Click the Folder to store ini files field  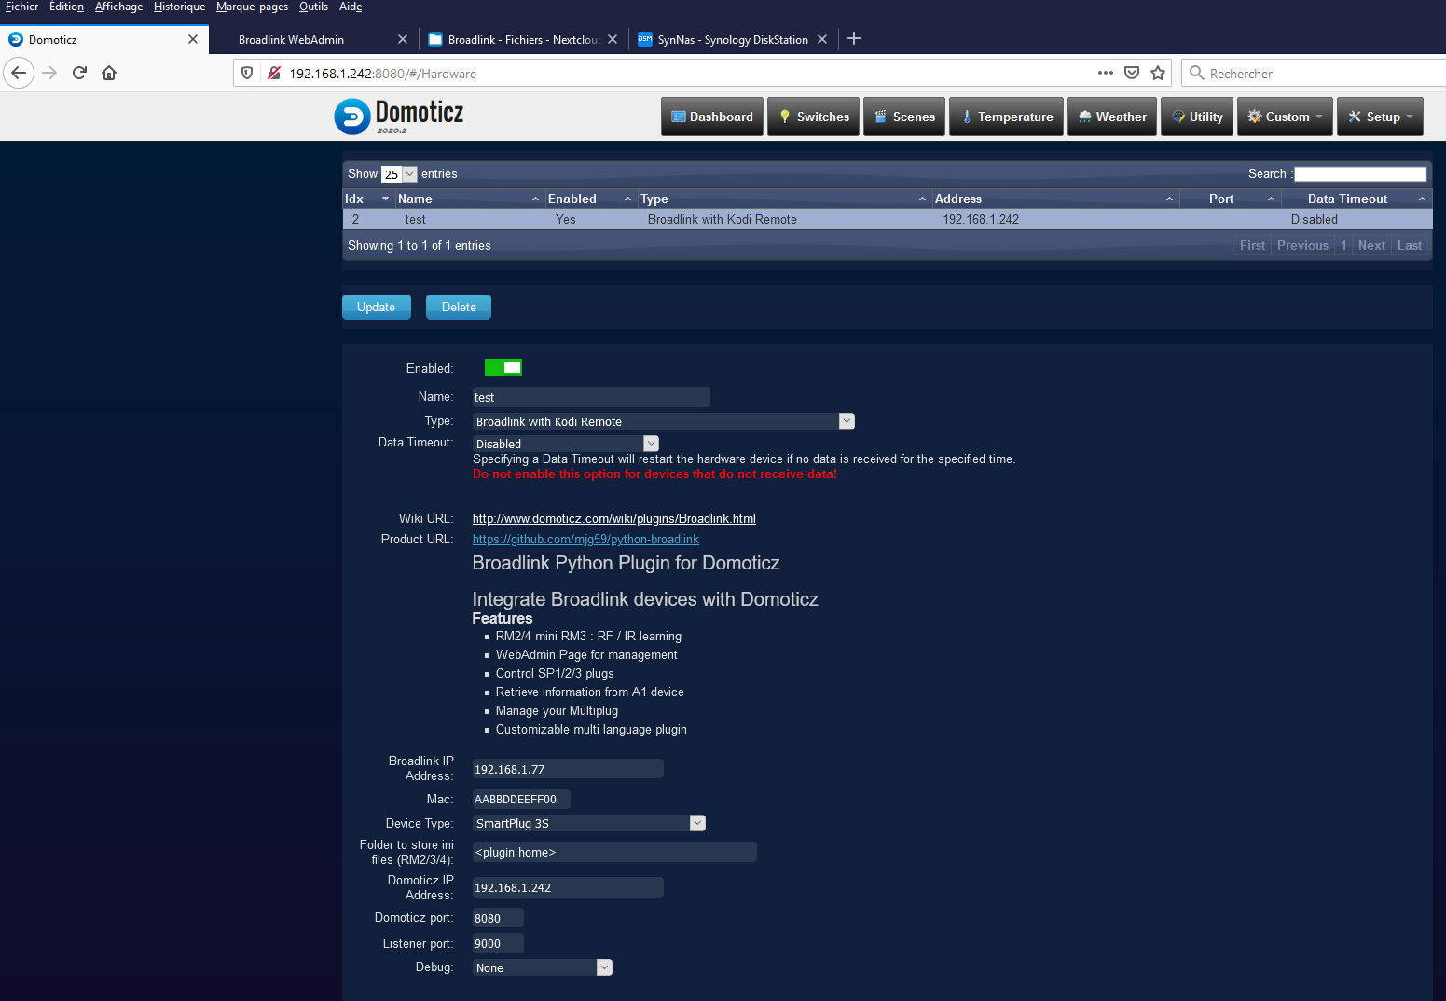(x=614, y=852)
